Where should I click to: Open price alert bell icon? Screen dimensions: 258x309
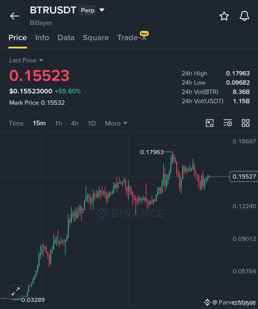(x=244, y=16)
